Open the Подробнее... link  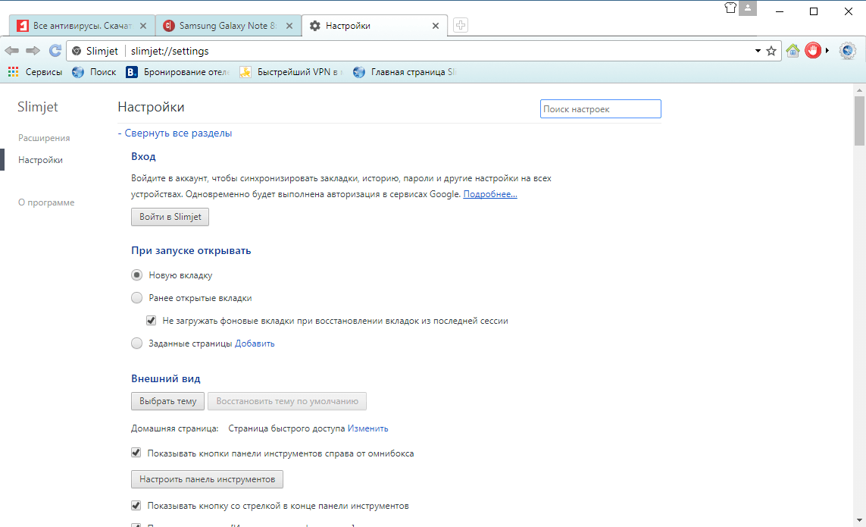(x=490, y=194)
